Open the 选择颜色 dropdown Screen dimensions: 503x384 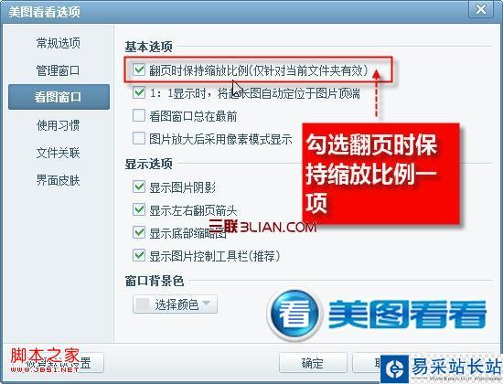pos(176,304)
